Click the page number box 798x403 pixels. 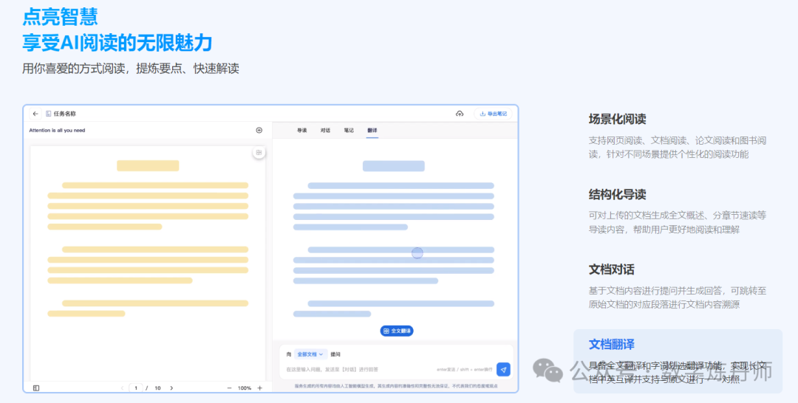(136, 387)
